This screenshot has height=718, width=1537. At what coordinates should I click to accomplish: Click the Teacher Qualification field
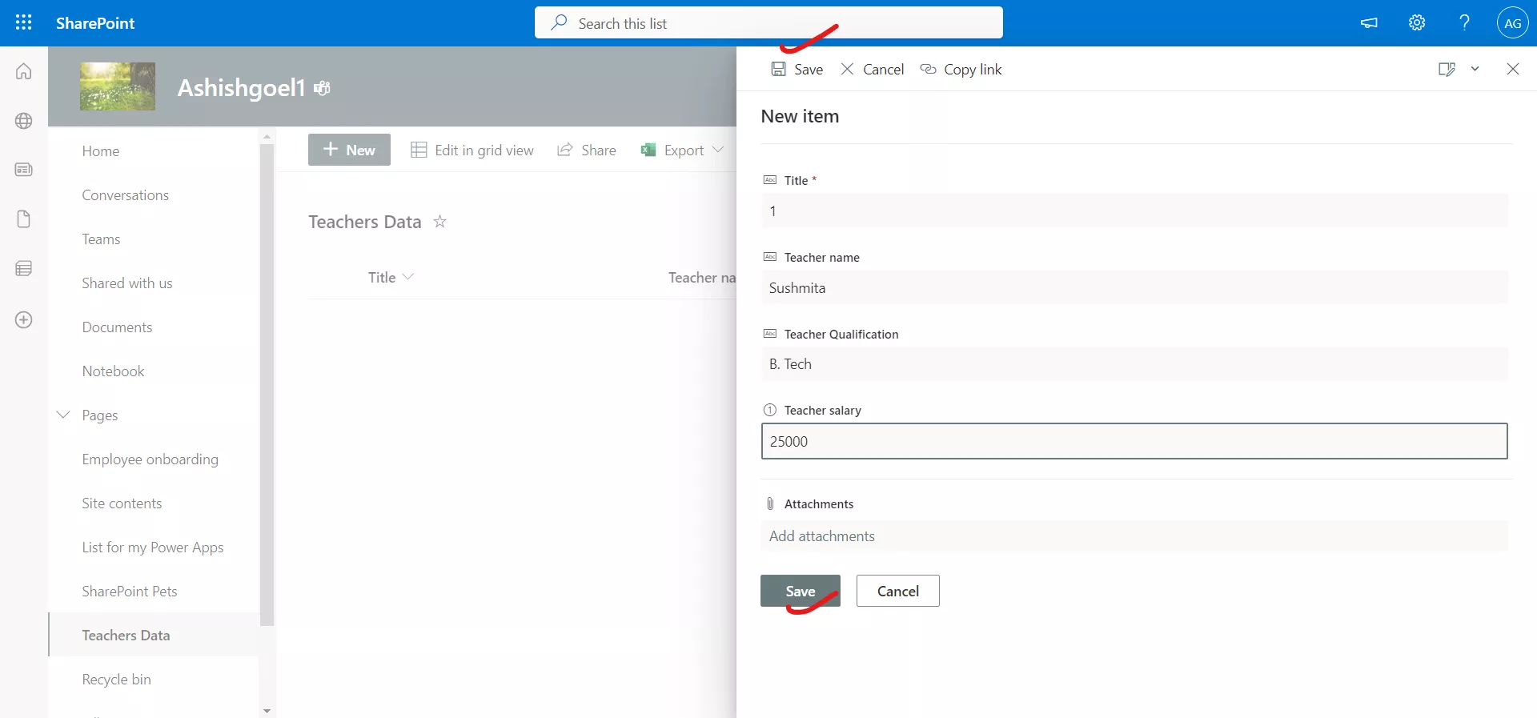click(x=1134, y=363)
